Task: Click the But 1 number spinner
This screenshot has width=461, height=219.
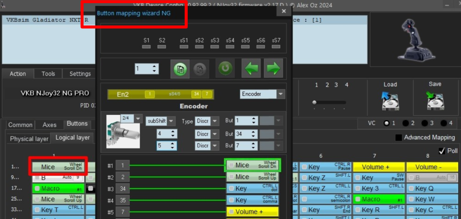Action: click(x=246, y=121)
